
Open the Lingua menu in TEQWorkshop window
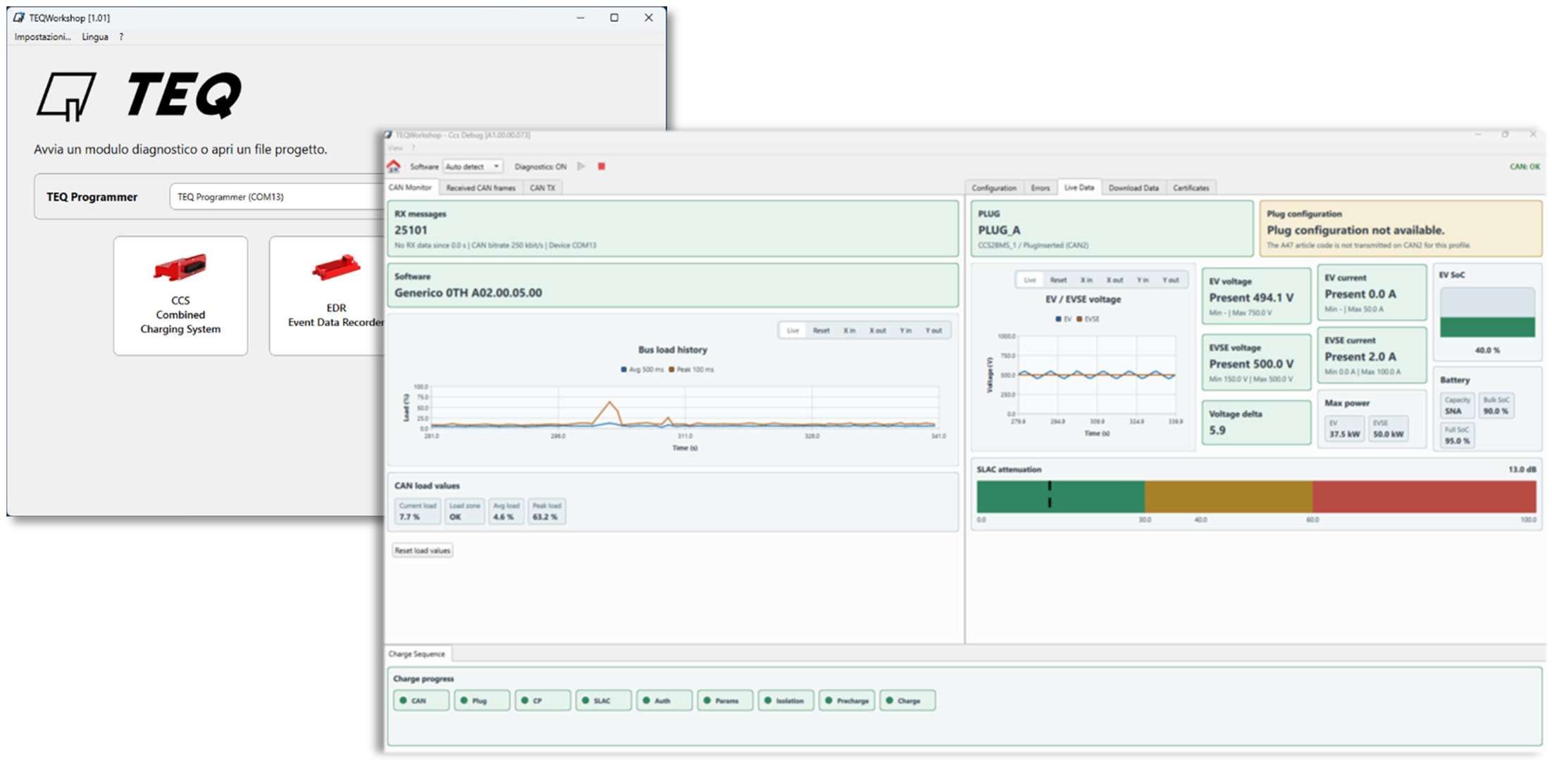pyautogui.click(x=95, y=37)
